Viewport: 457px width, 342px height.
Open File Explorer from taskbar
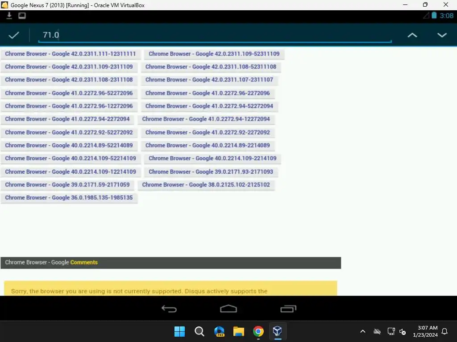click(239, 331)
